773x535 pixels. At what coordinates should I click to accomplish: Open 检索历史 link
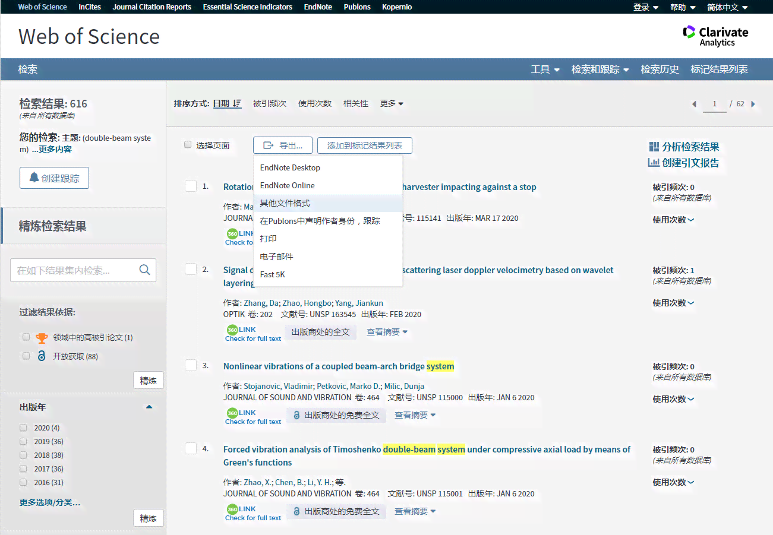[x=660, y=69]
